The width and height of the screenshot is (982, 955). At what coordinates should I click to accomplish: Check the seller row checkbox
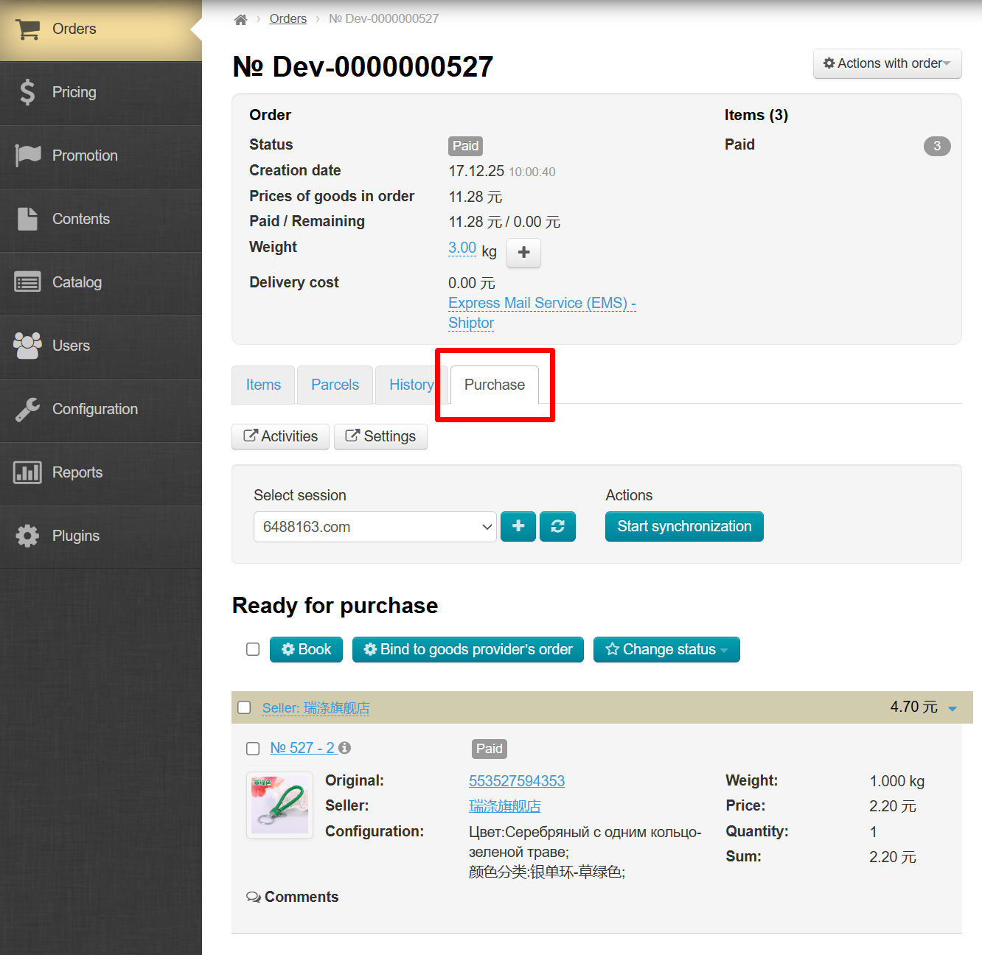[x=244, y=707]
